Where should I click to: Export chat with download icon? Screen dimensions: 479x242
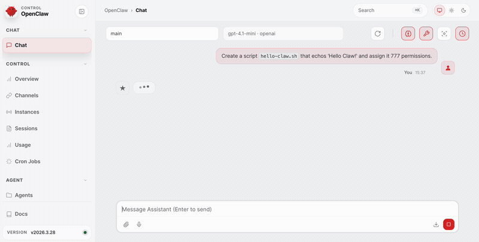[x=436, y=225]
